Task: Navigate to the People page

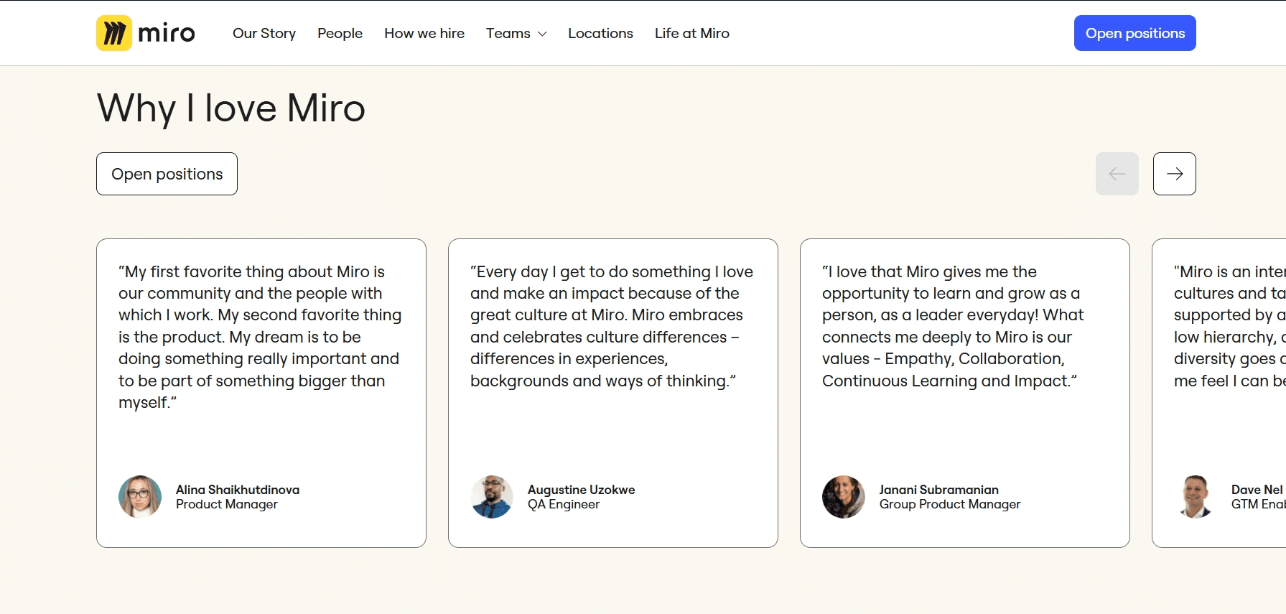Action: [340, 33]
